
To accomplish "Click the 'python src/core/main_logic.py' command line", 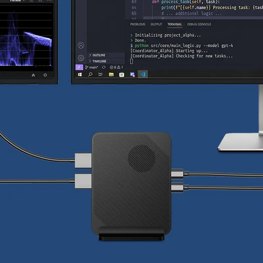I will coord(182,46).
